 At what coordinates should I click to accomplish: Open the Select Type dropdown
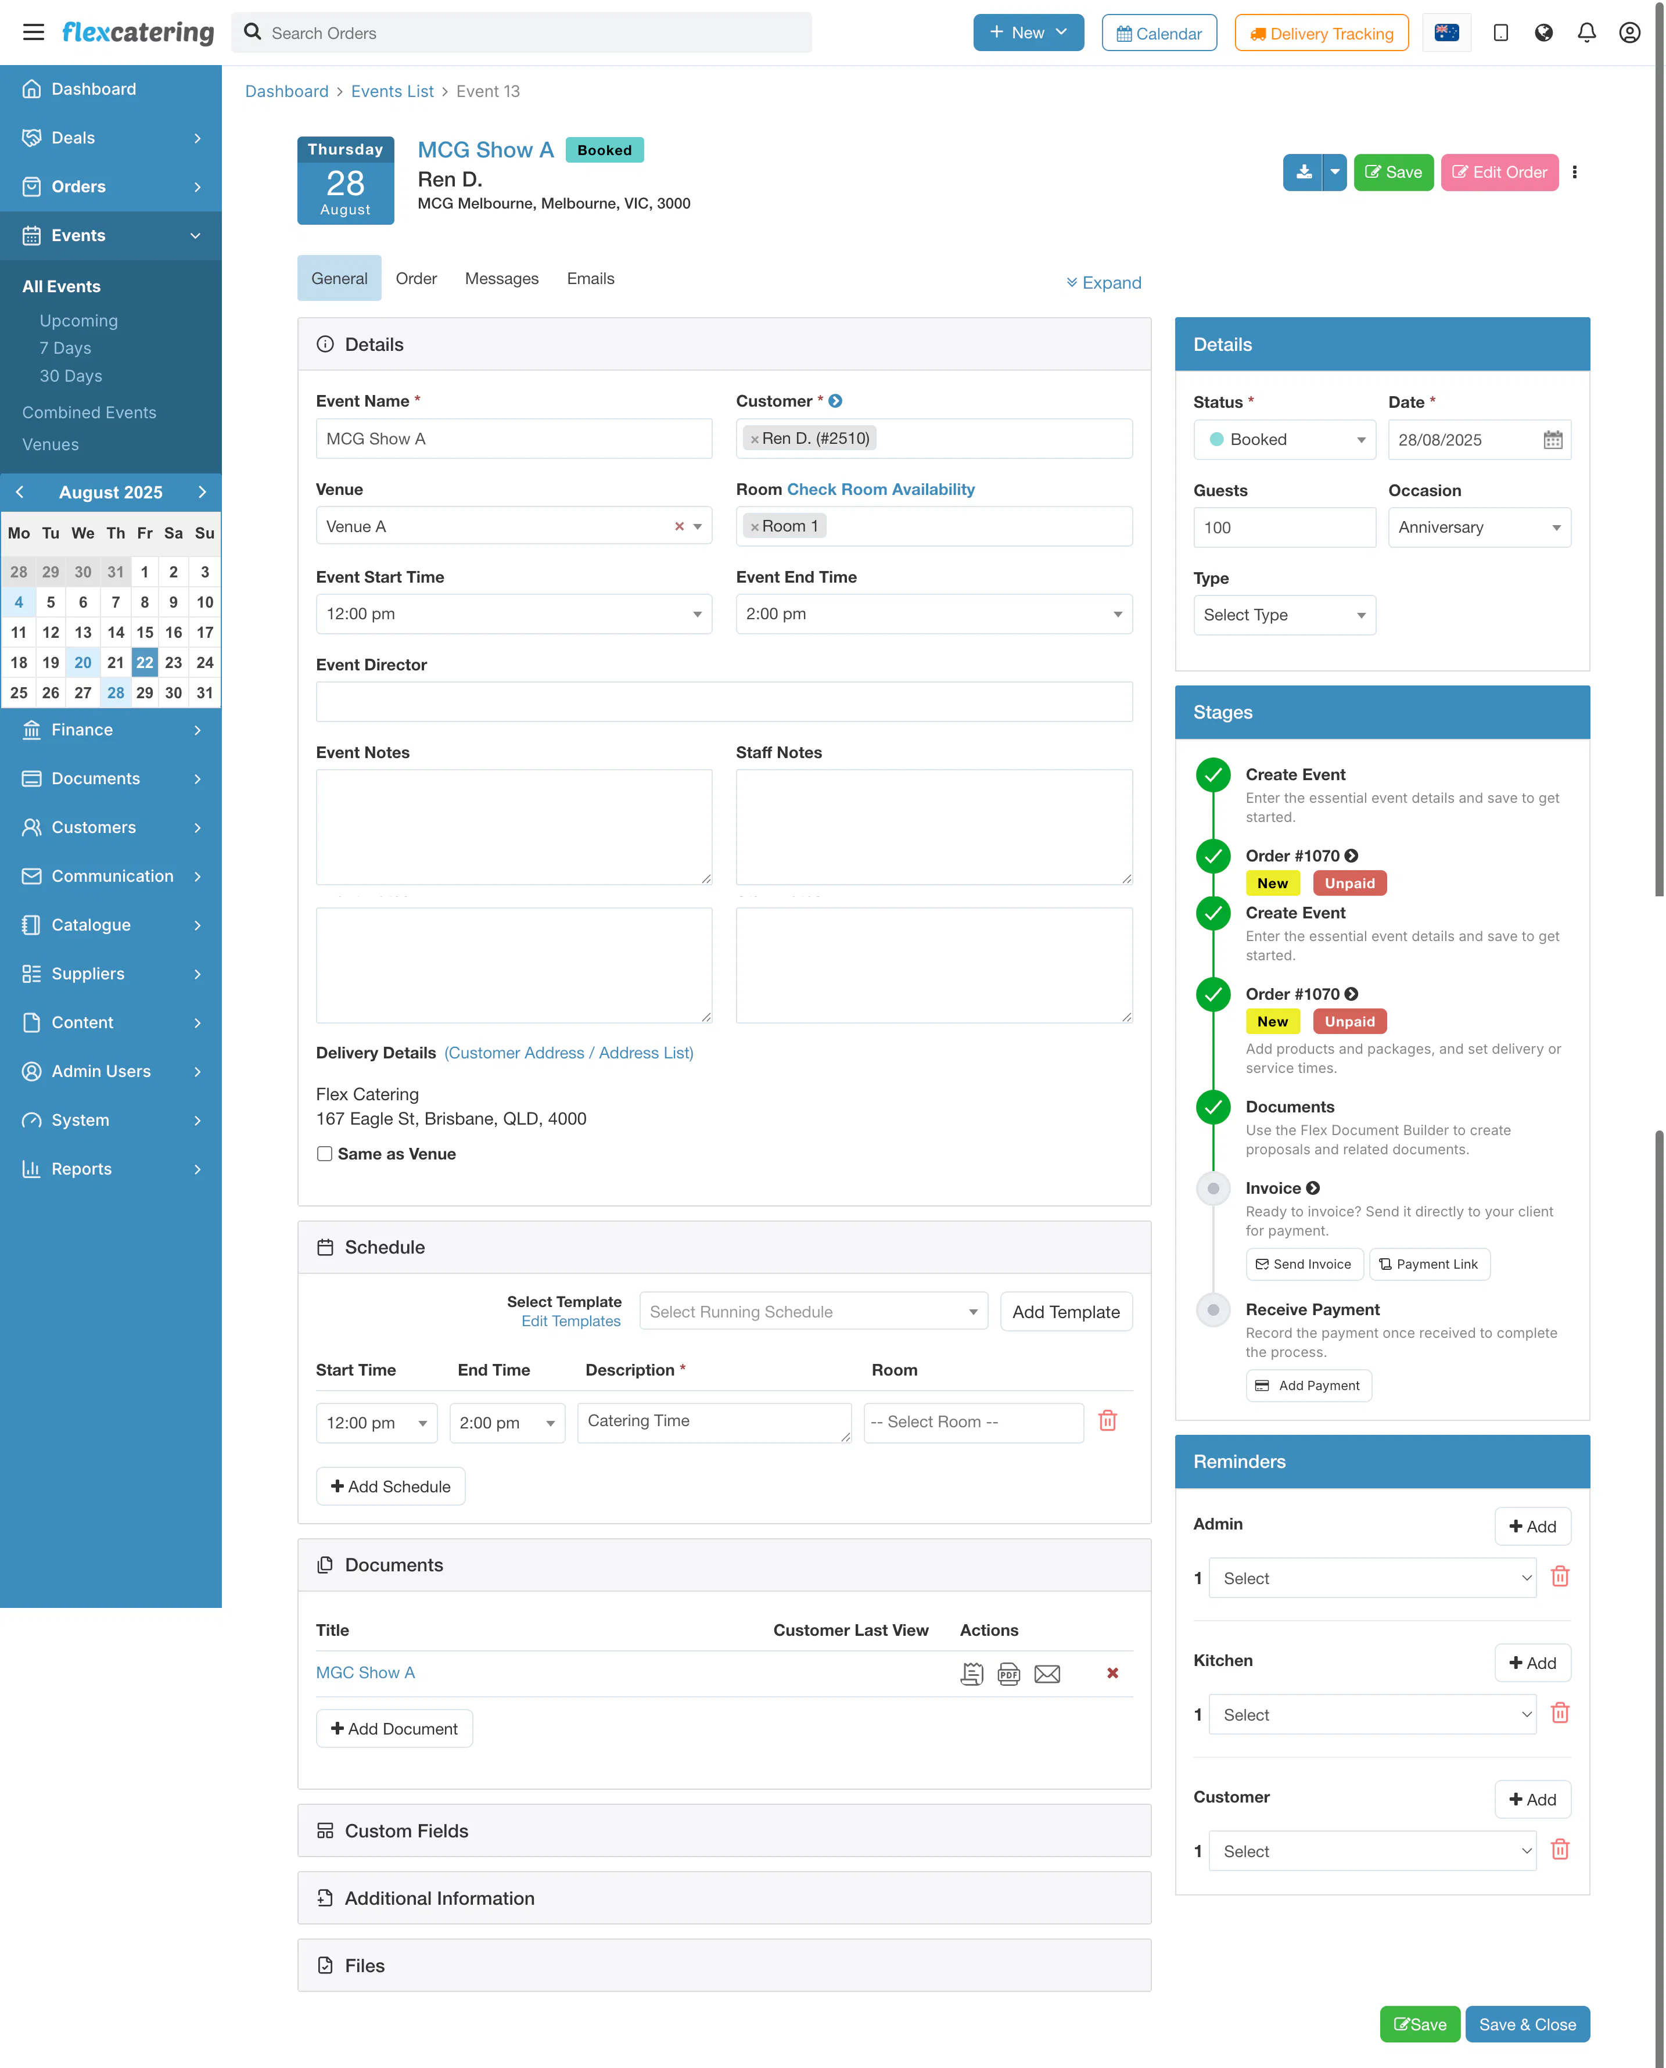1285,615
